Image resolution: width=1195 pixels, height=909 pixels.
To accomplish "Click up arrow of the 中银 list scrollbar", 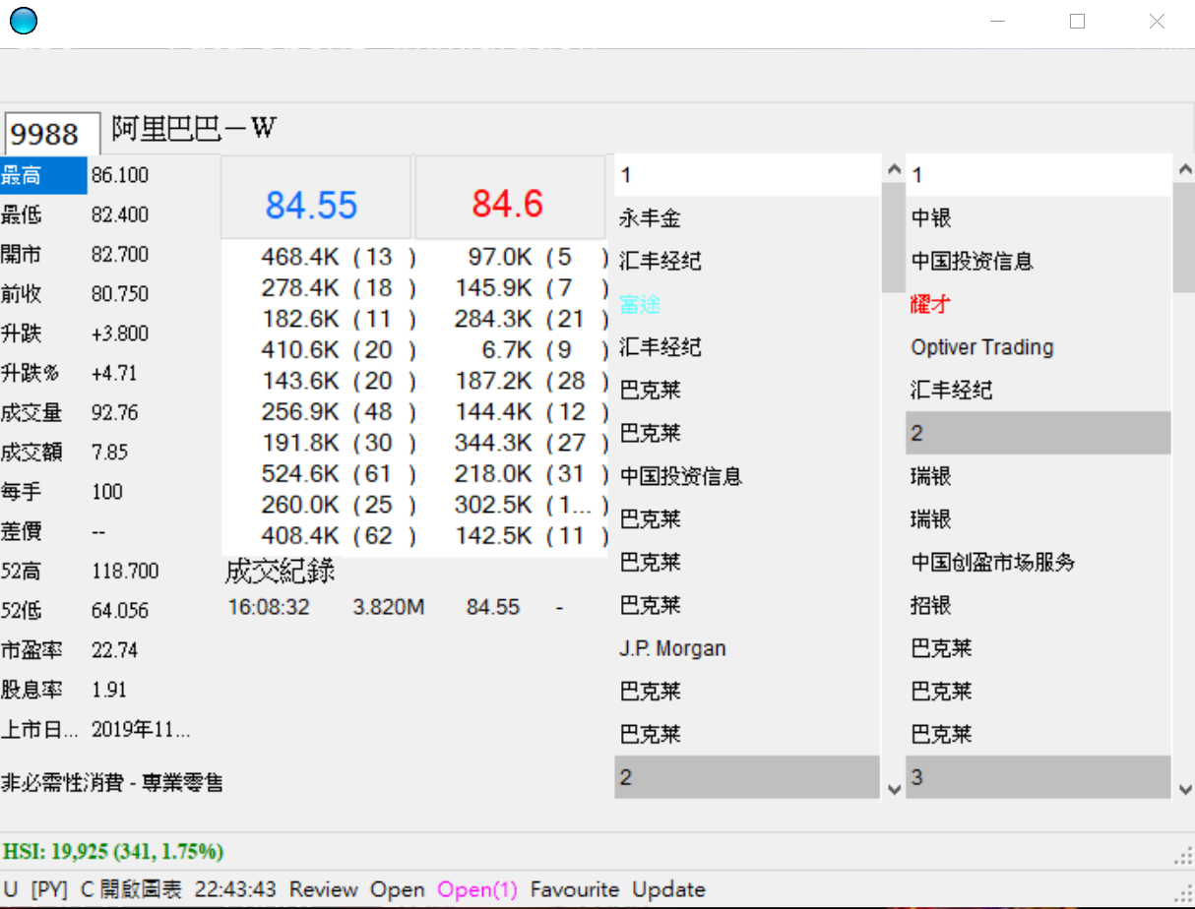I will 1184,169.
